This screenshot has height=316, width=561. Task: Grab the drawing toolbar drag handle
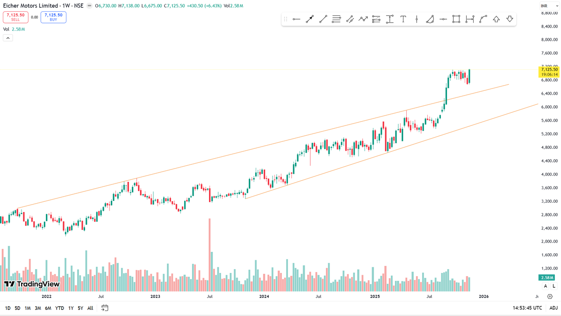(x=286, y=19)
